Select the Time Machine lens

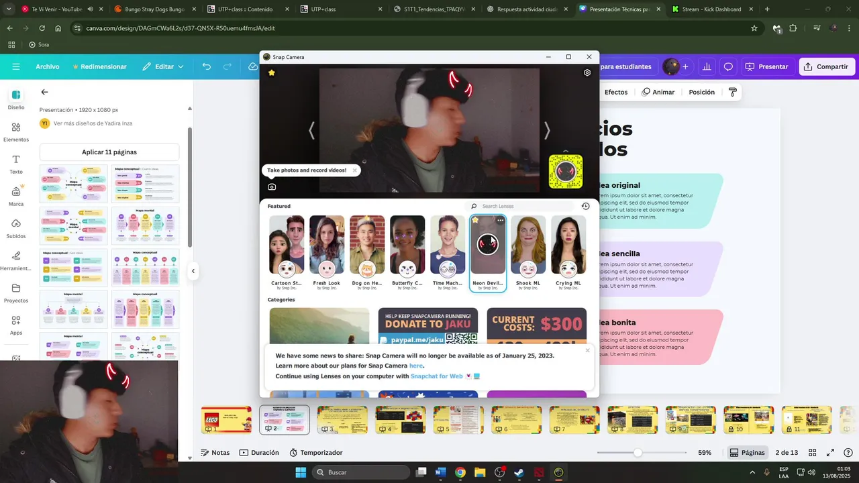click(x=448, y=252)
